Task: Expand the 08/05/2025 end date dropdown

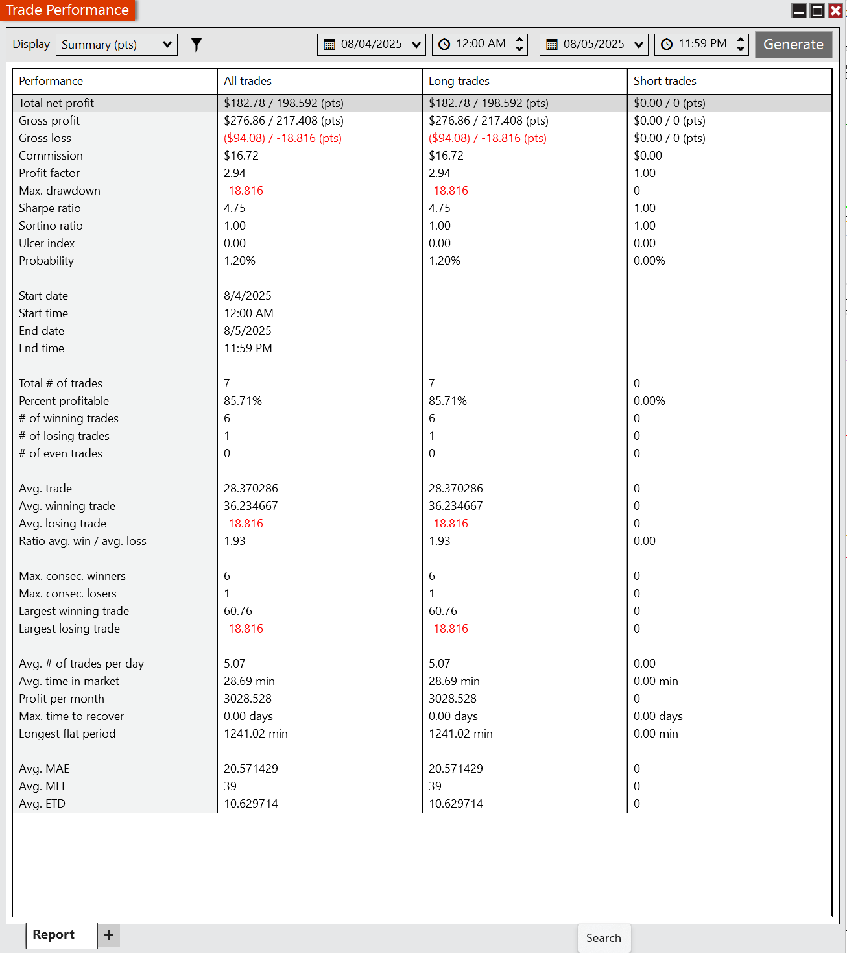Action: click(x=639, y=45)
